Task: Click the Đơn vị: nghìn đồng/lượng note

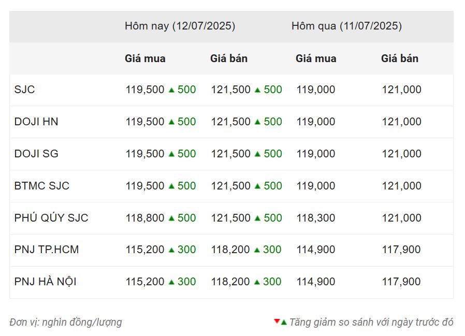Action: pos(66,322)
